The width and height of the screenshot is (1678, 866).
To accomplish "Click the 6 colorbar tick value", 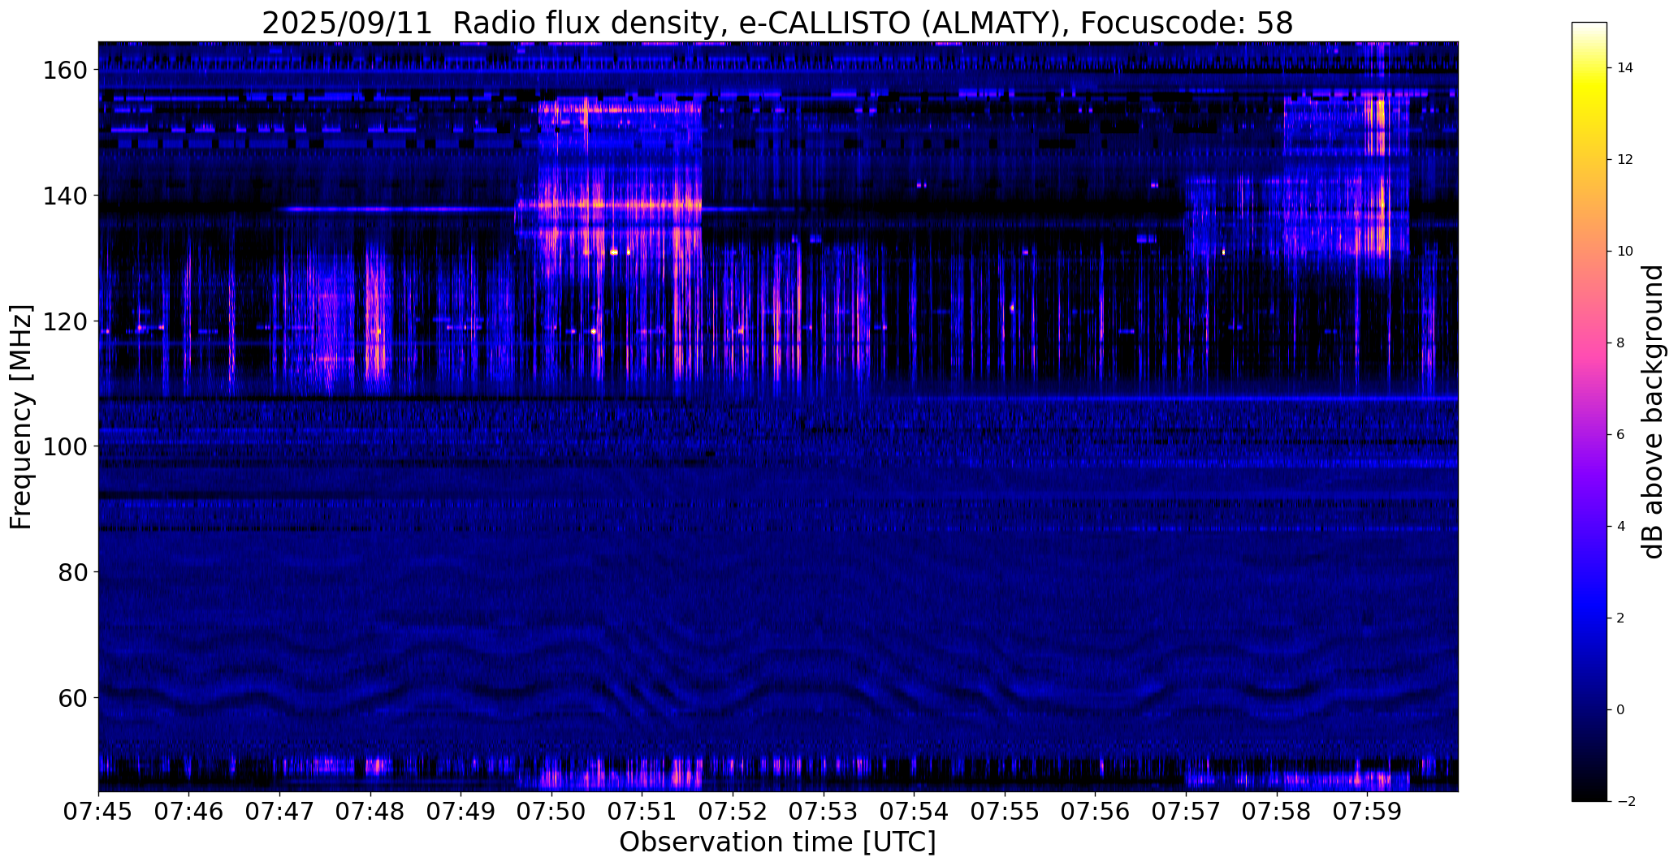I will pos(1621,435).
